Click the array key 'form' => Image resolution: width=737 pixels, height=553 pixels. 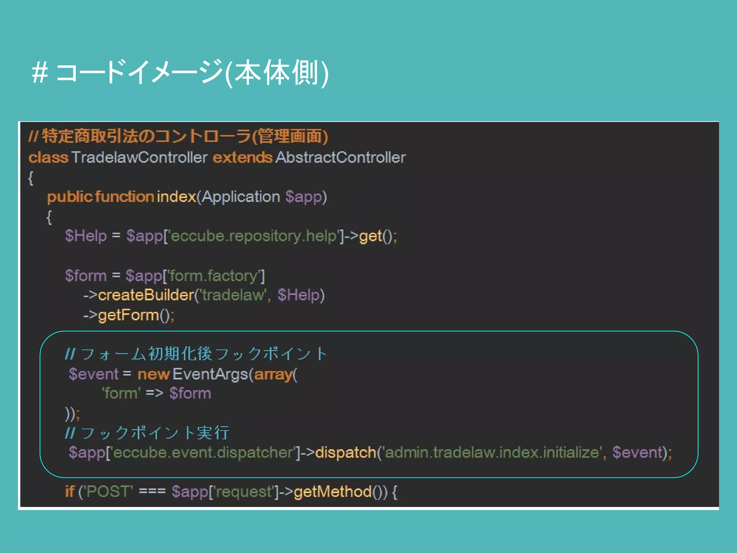point(133,394)
